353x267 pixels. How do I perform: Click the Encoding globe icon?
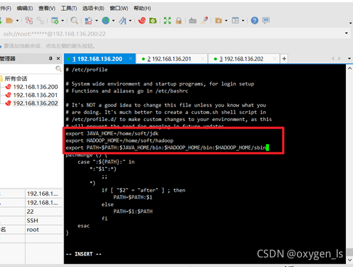106,21
